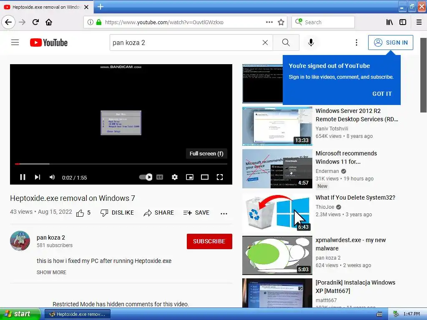The image size is (427, 320).
Task: Select Heptoxide.exe taskbar window button
Action: (x=77, y=314)
